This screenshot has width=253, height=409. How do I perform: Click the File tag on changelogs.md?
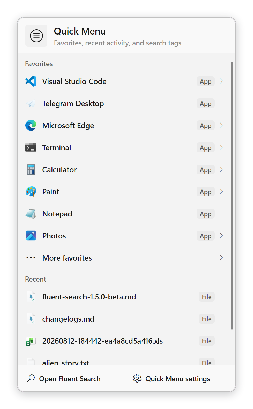(x=207, y=319)
